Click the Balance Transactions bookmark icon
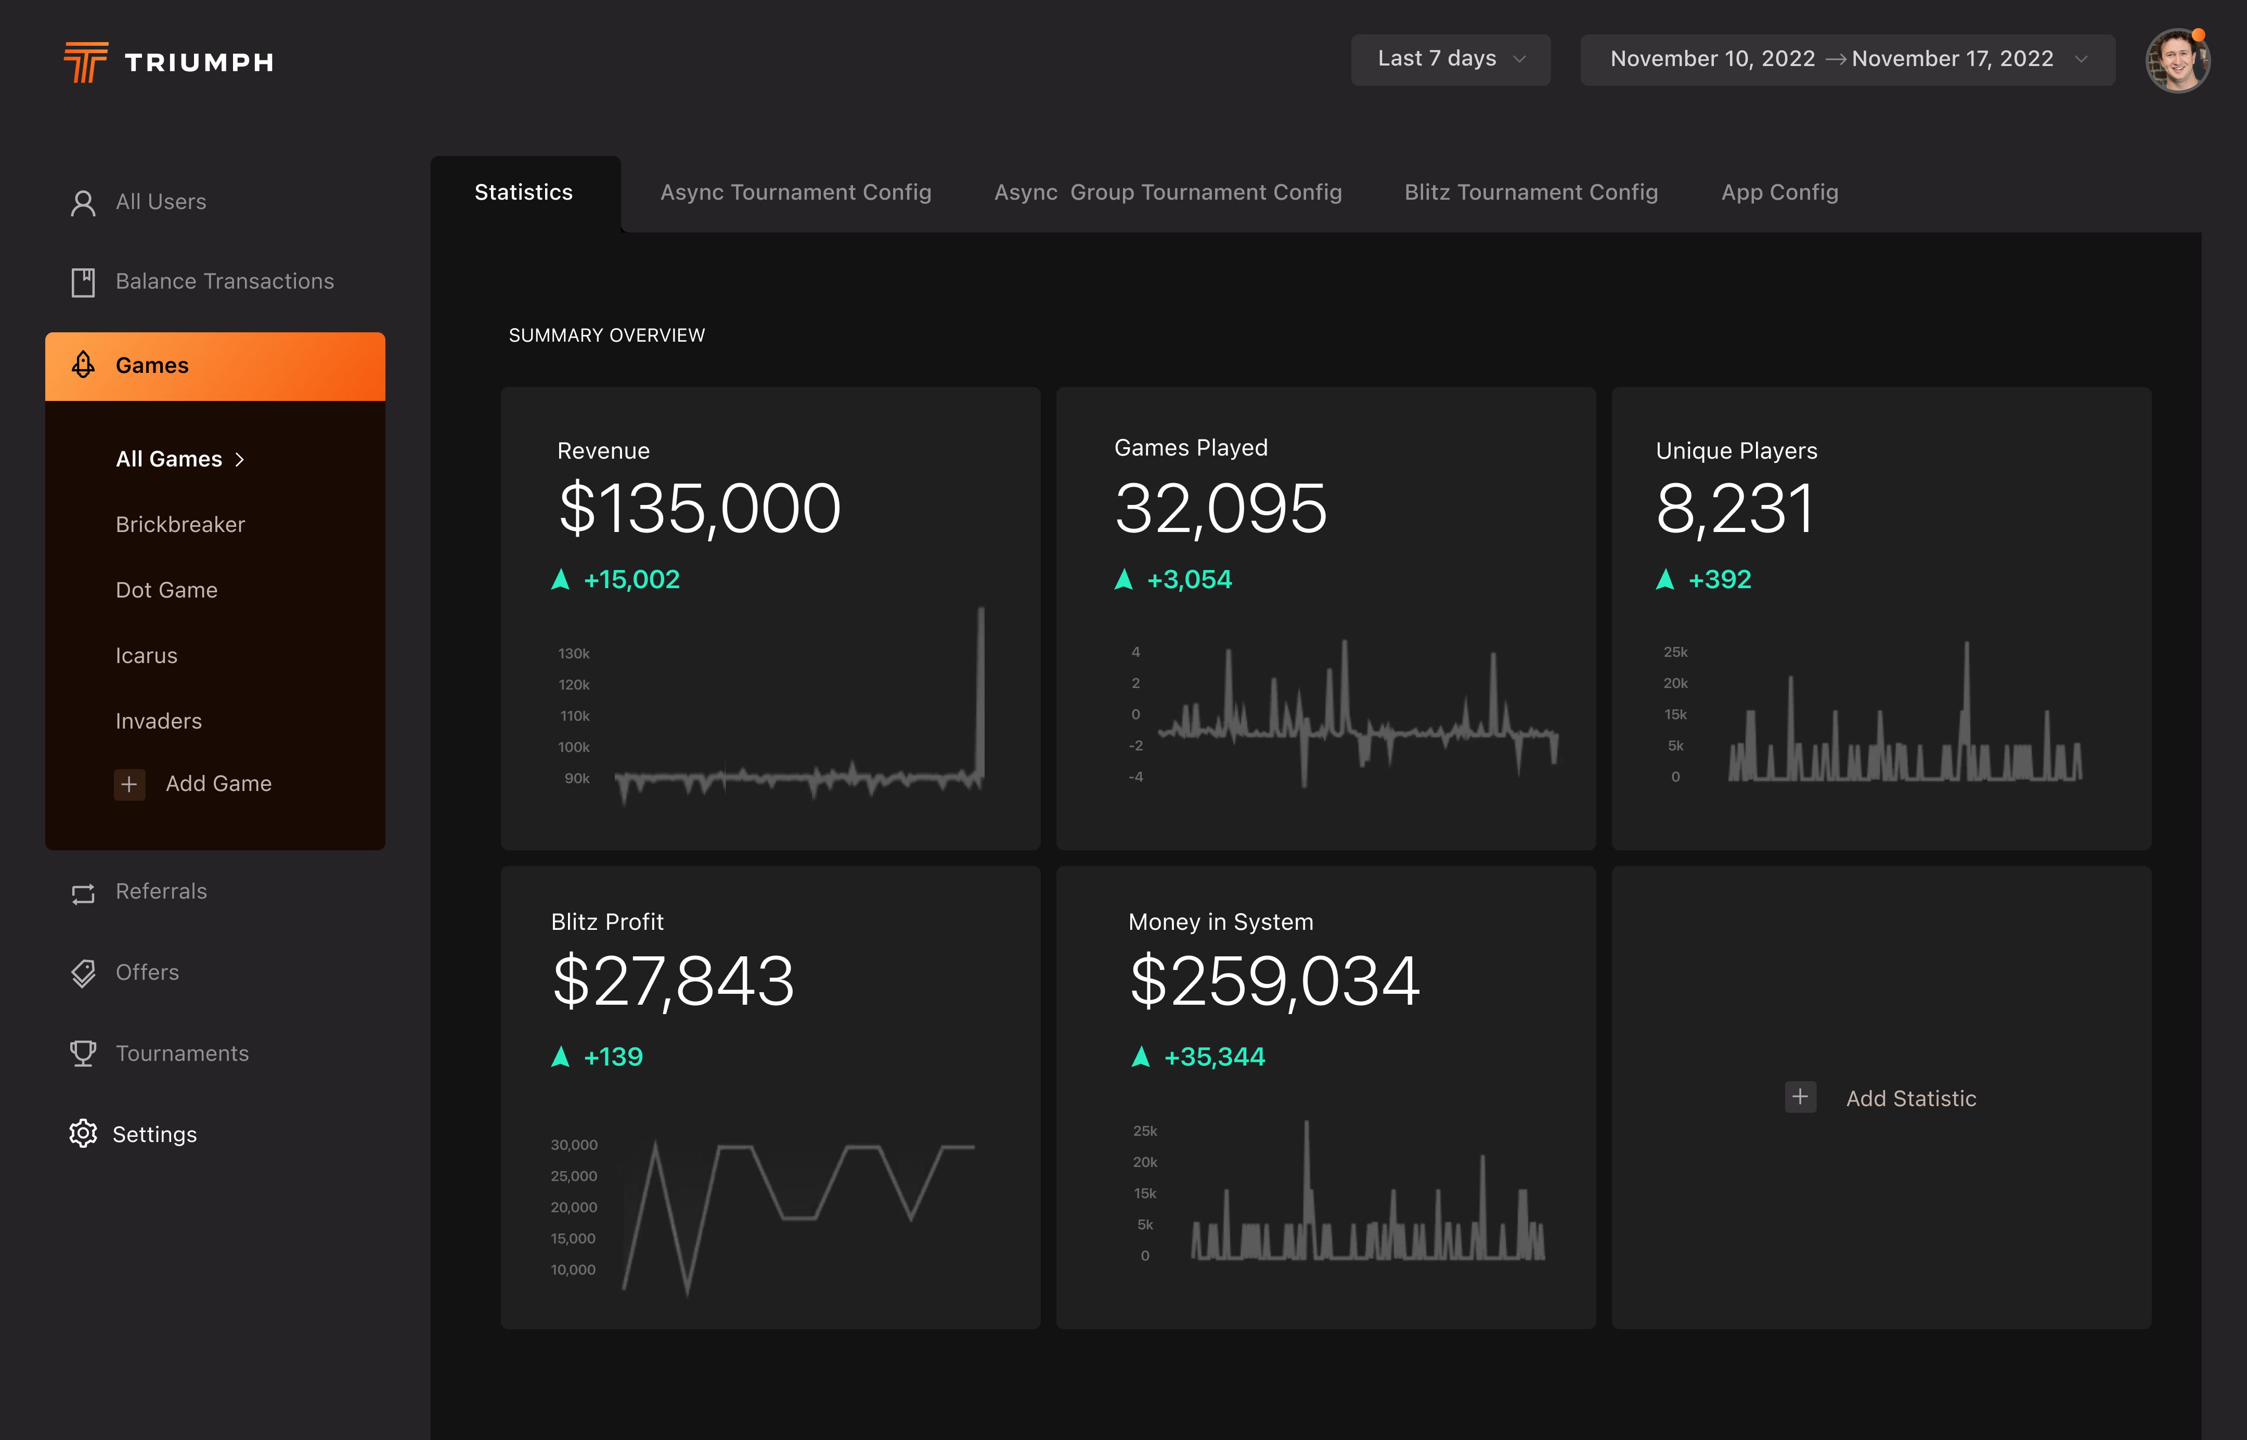 click(83, 282)
